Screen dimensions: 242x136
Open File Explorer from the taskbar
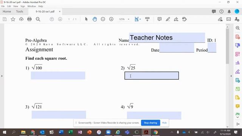pyautogui.click(x=23, y=132)
